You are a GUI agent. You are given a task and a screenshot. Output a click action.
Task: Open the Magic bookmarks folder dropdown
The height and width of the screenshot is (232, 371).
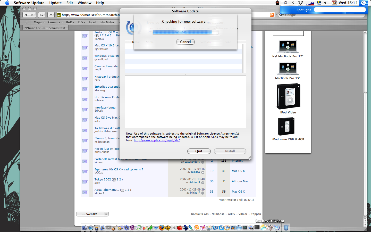(x=39, y=22)
